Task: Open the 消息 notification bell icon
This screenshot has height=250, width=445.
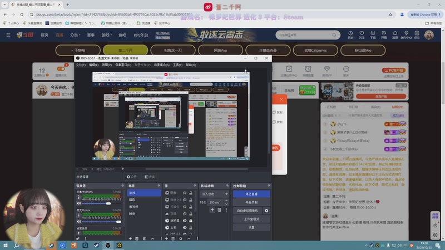Action: [x=395, y=33]
